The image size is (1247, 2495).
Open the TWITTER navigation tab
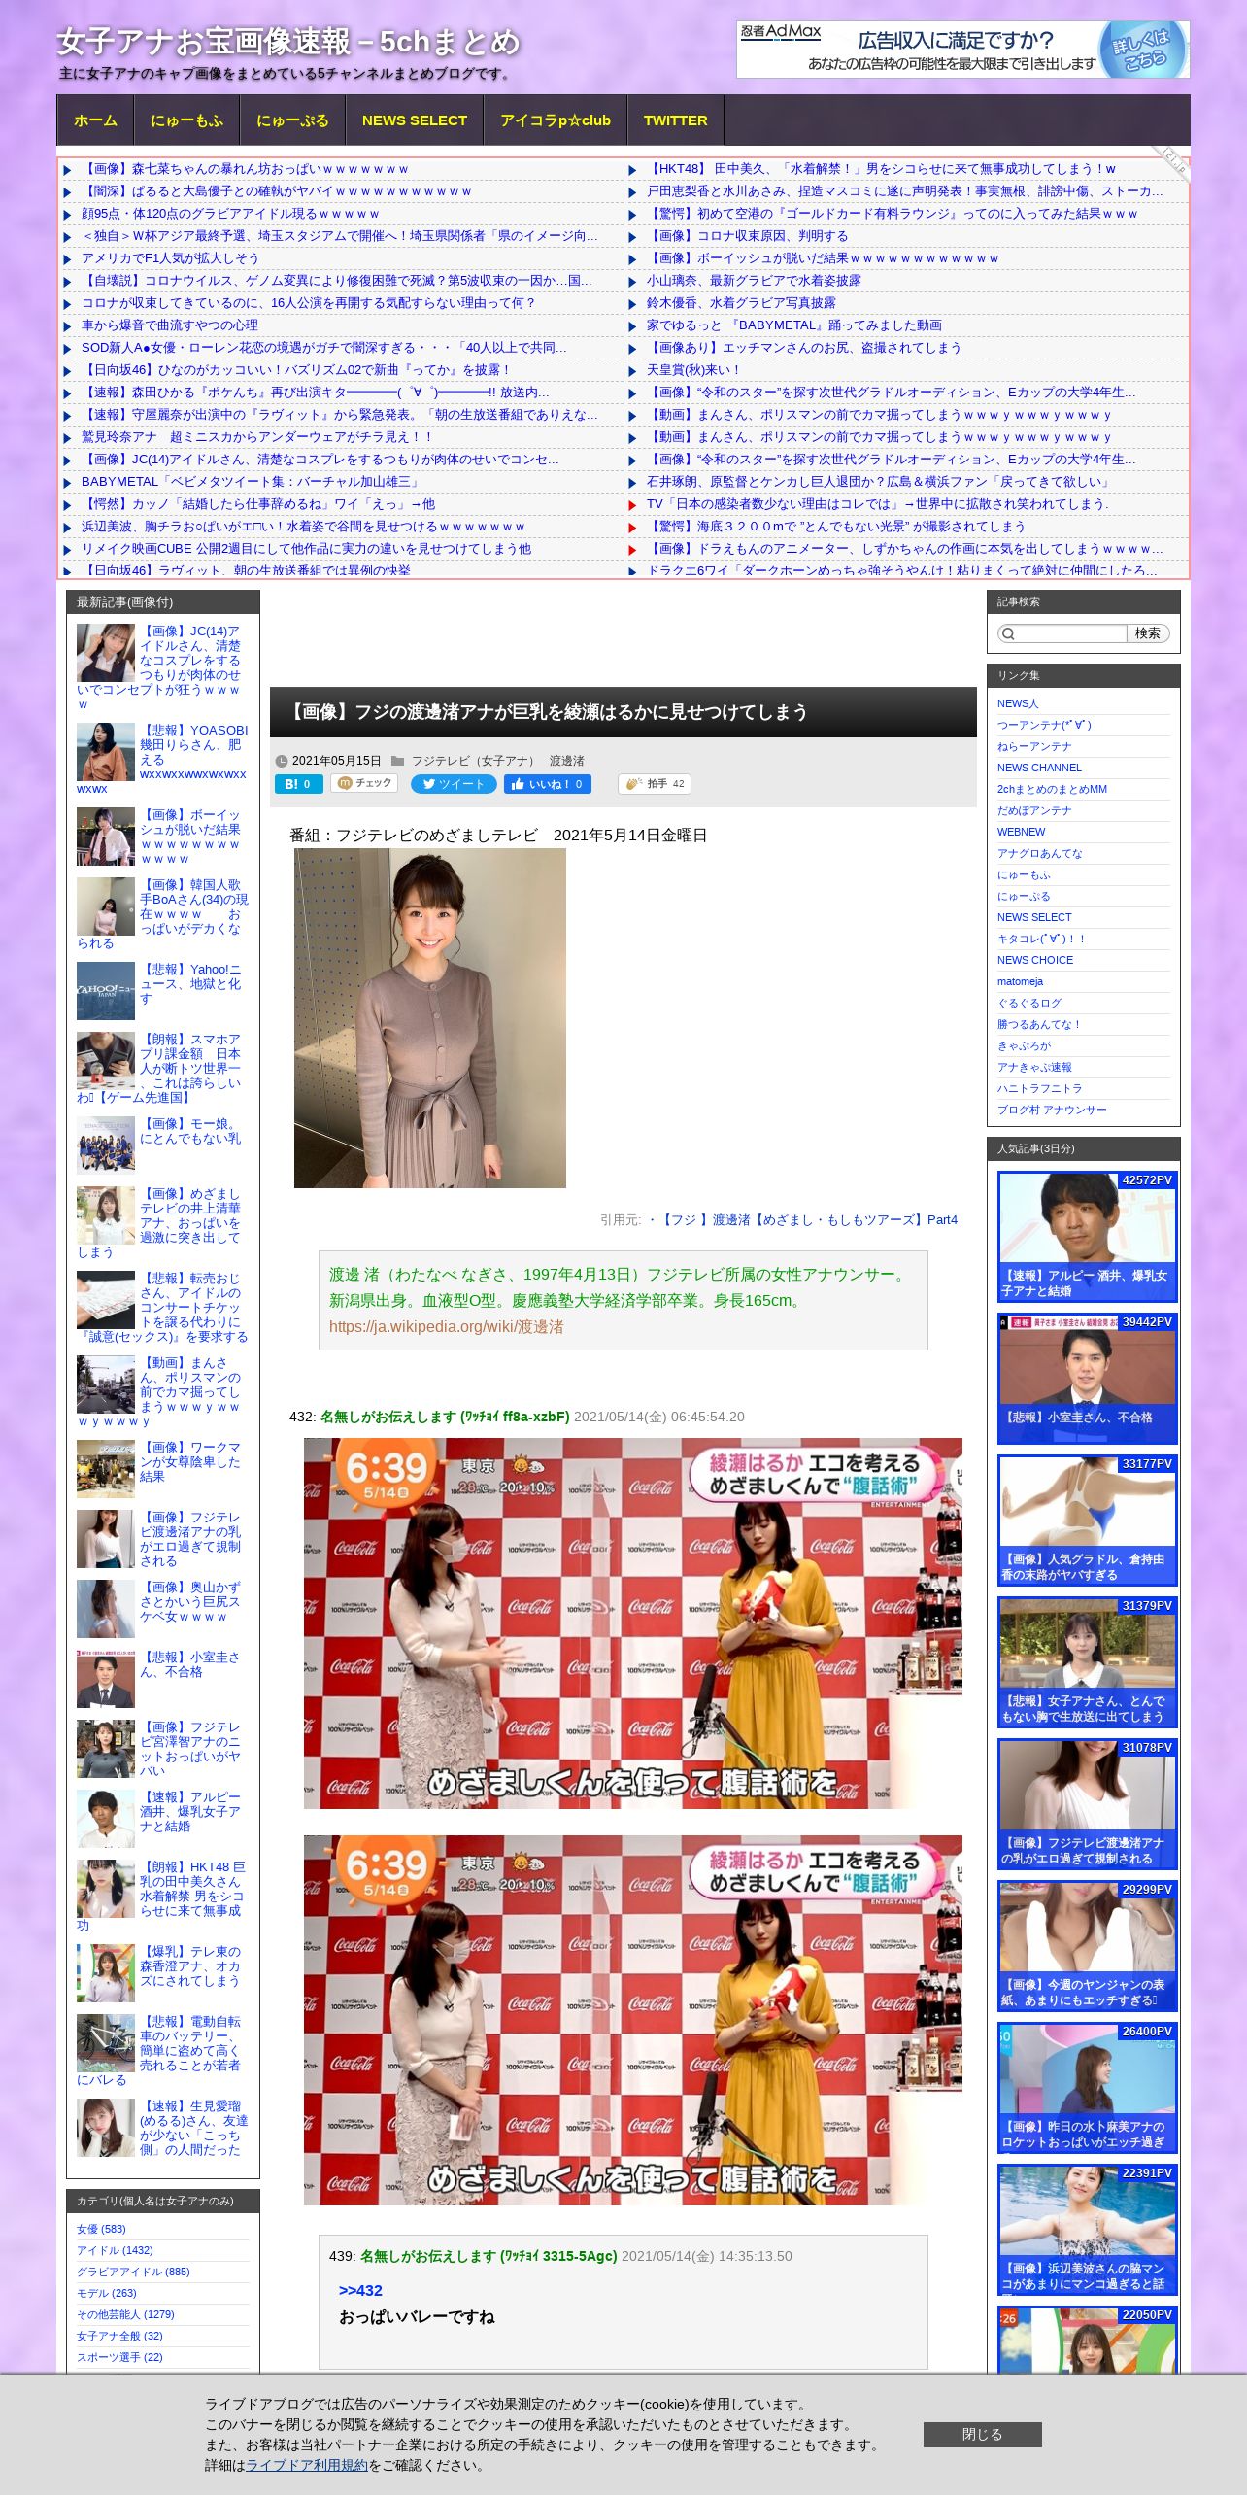(x=675, y=120)
